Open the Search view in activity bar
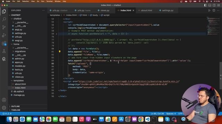Viewport: 222px width, 124px height. [4, 19]
